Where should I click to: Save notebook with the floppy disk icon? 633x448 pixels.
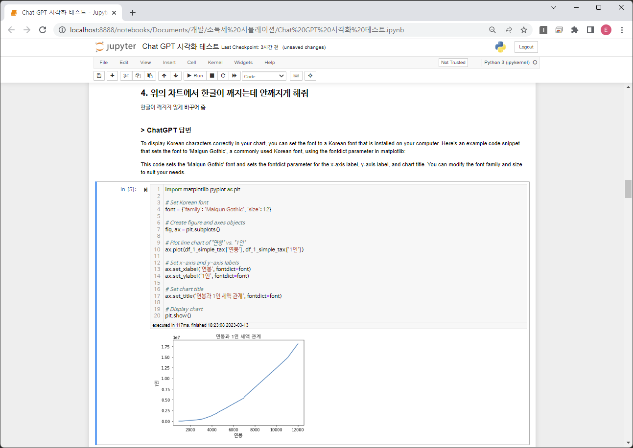click(x=99, y=76)
